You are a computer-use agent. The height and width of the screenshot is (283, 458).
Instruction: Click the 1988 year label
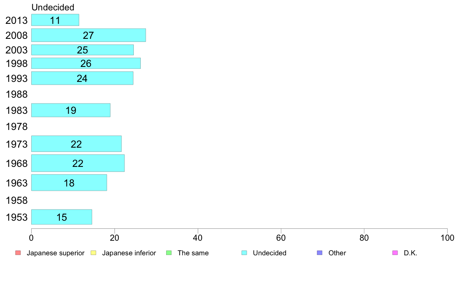click(x=17, y=95)
